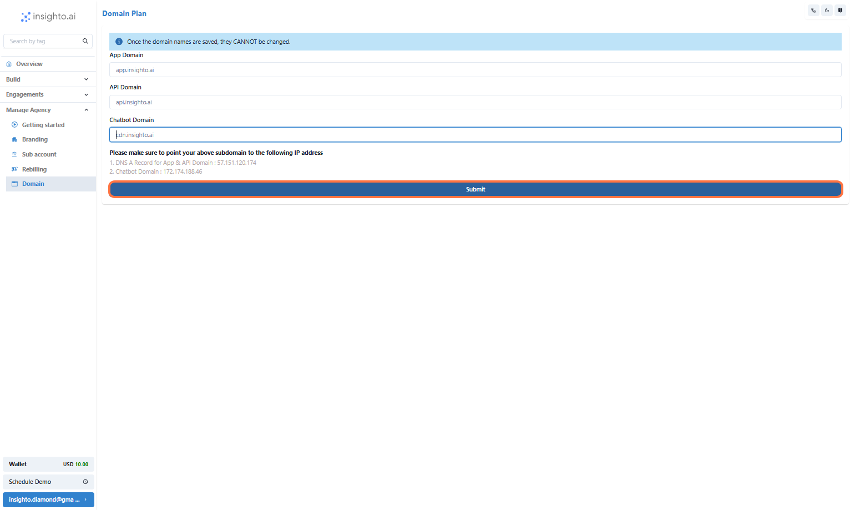This screenshot has width=855, height=510.
Task: Click the Rebilling icon
Action: 14,169
